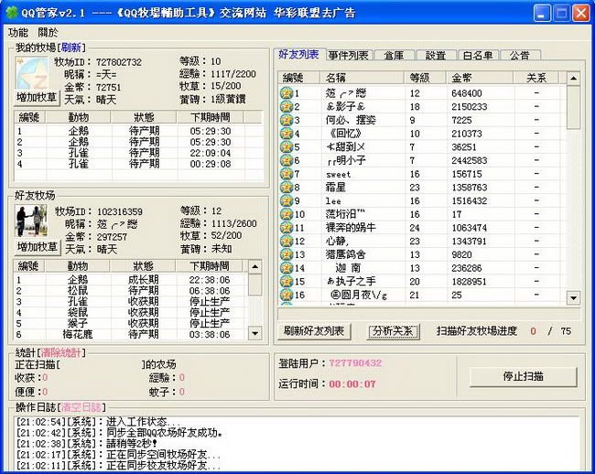Click 增加牧草 button in my ranch

[x=37, y=98]
